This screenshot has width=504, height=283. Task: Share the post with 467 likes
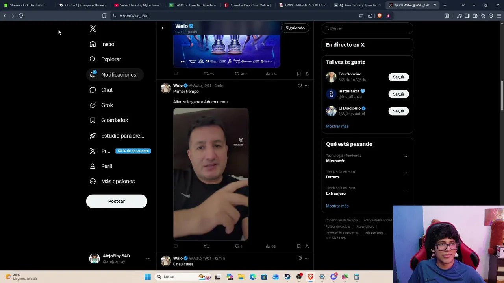click(x=307, y=74)
